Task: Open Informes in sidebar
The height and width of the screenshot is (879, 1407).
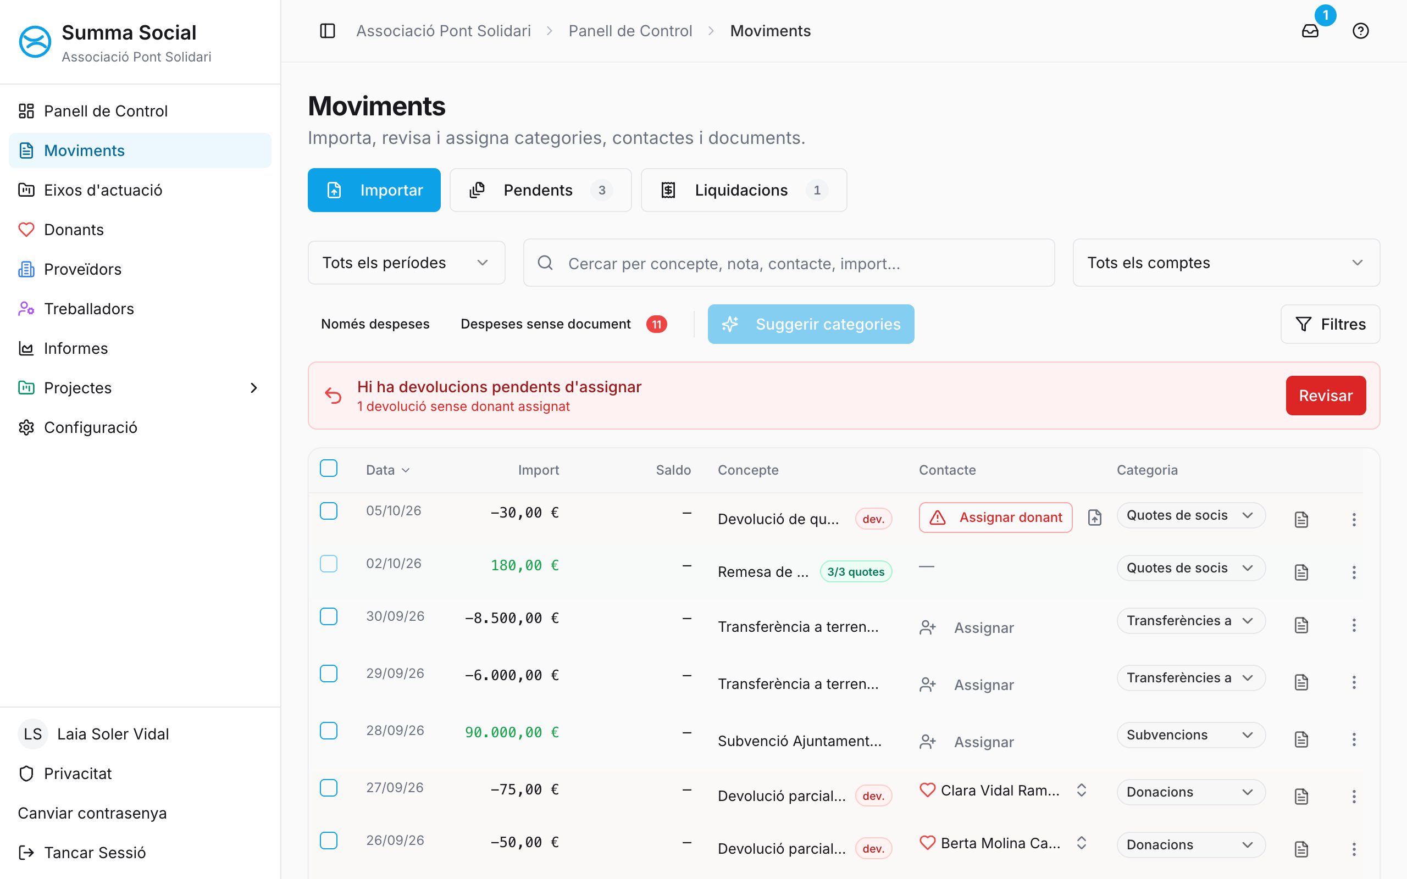Action: pos(140,348)
